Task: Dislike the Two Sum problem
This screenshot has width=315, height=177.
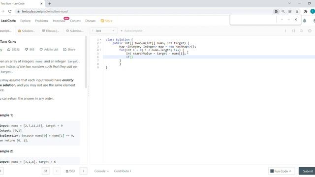Action: pos(30,49)
